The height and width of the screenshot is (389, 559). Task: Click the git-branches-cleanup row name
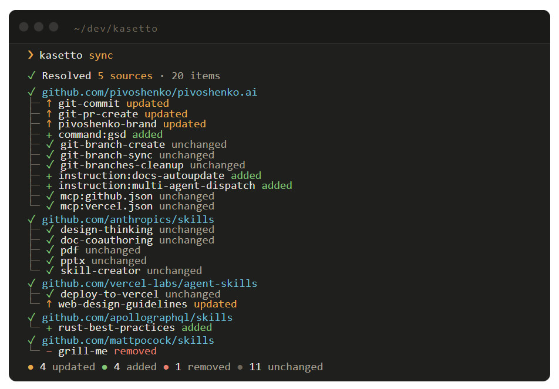[x=122, y=165]
